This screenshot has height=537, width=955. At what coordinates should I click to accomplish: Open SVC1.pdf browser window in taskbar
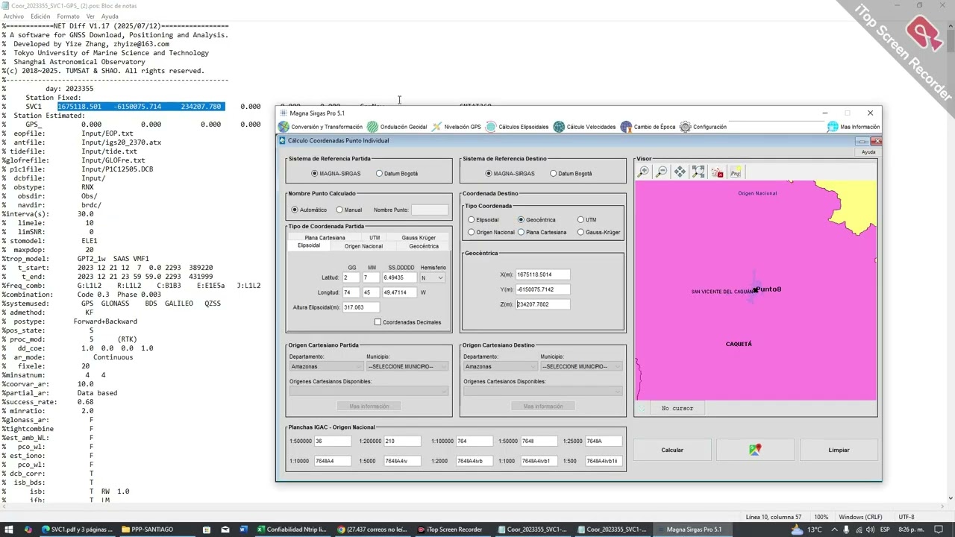[78, 530]
